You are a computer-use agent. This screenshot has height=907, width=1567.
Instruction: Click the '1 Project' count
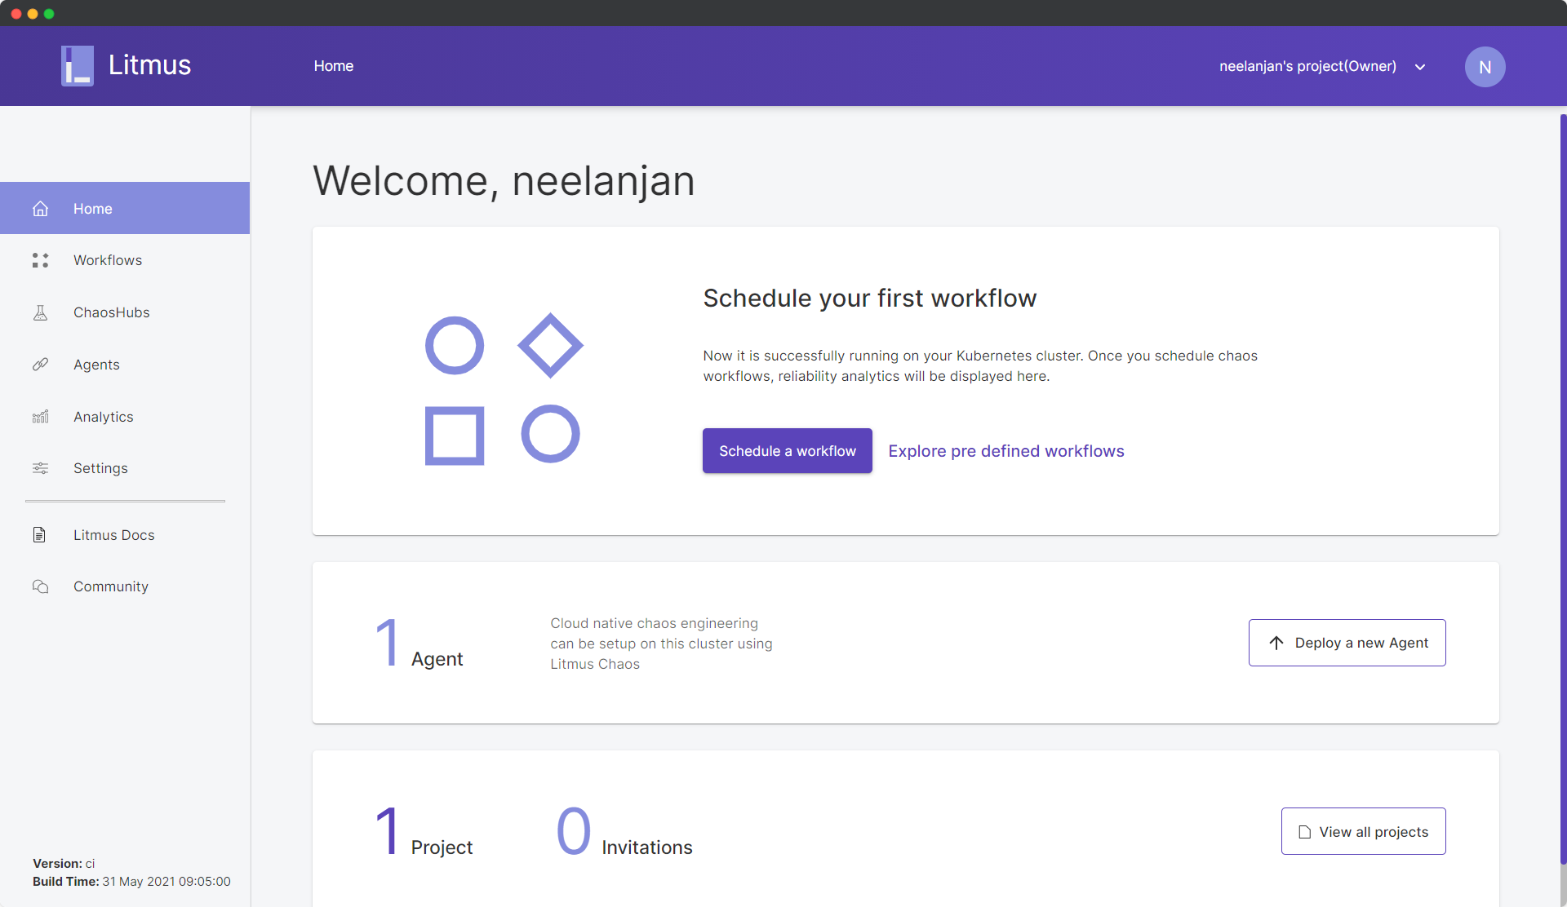click(x=424, y=831)
